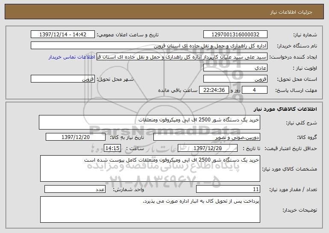Click the اولویت نیاز label
Image resolution: width=329 pixels, height=233 pixels.
click(305, 68)
